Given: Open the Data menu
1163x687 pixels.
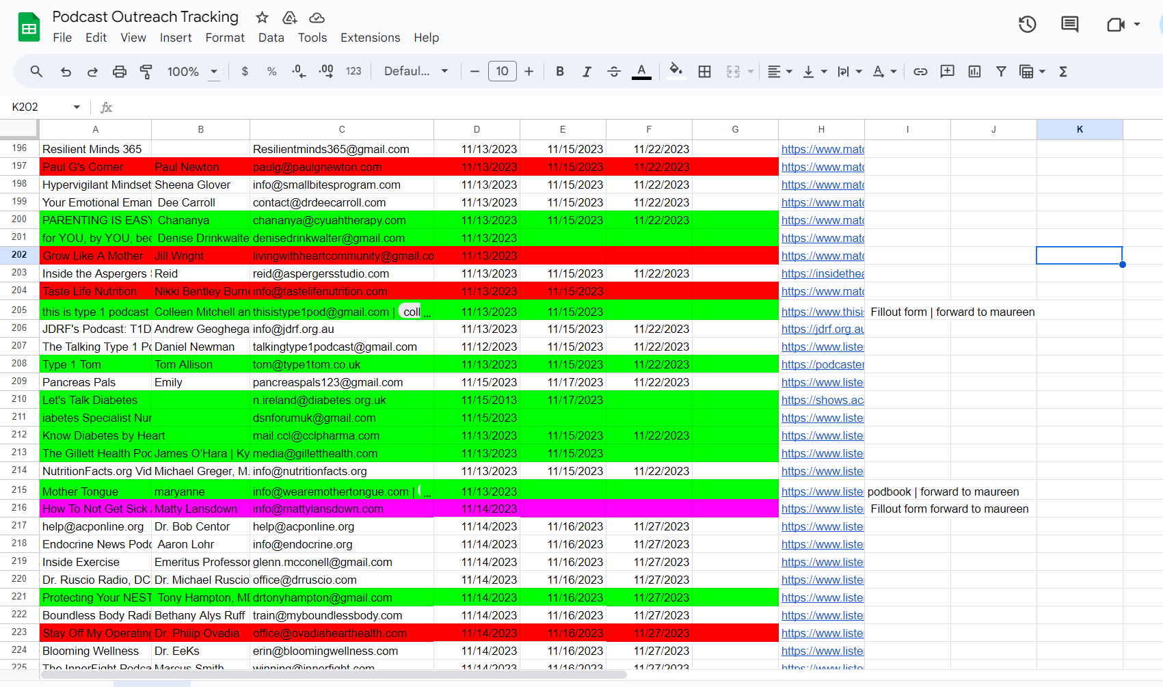Looking at the screenshot, I should tap(271, 38).
